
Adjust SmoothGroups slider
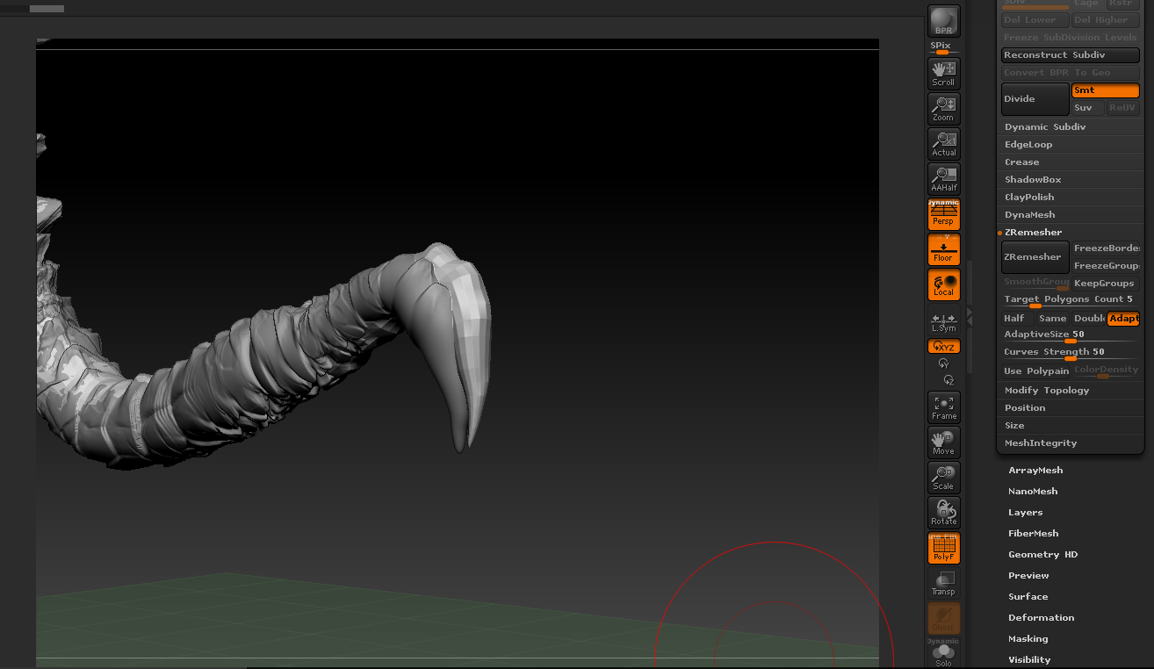[x=1035, y=284]
